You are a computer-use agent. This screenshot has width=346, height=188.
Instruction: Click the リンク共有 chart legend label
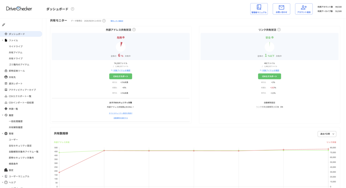(x=331, y=142)
